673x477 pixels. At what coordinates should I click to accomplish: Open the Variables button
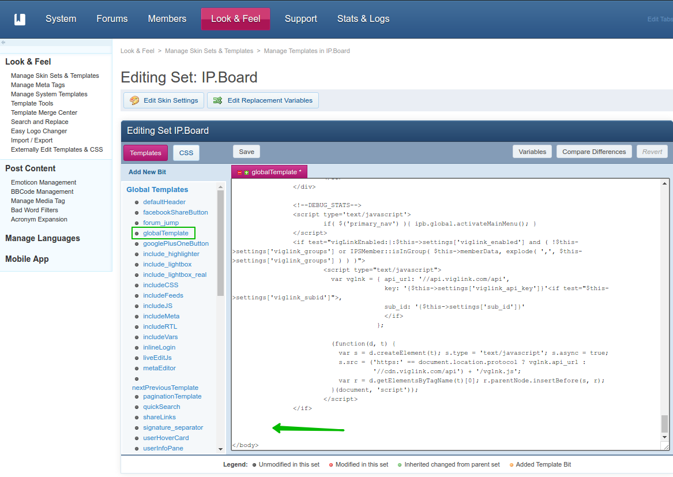[532, 152]
